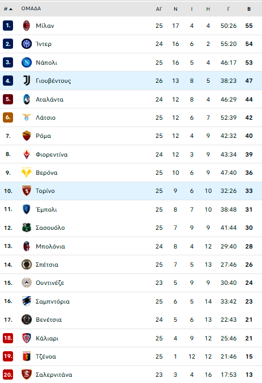The image size is (262, 383).
Task: Click the AC Milan club crest
Action: click(27, 26)
